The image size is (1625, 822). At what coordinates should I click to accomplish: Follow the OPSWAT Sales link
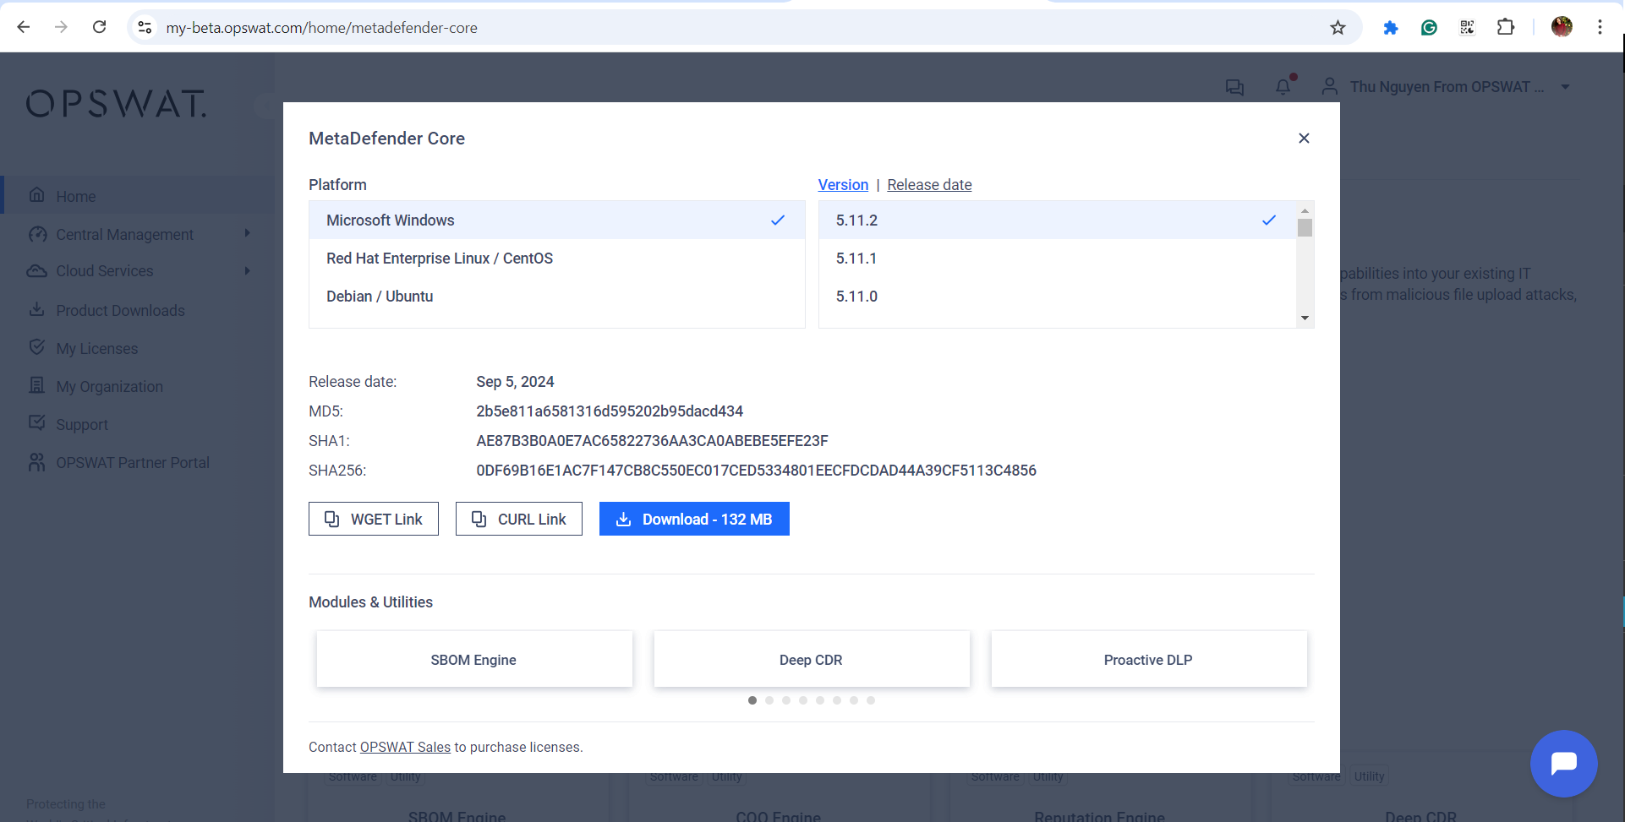405,747
